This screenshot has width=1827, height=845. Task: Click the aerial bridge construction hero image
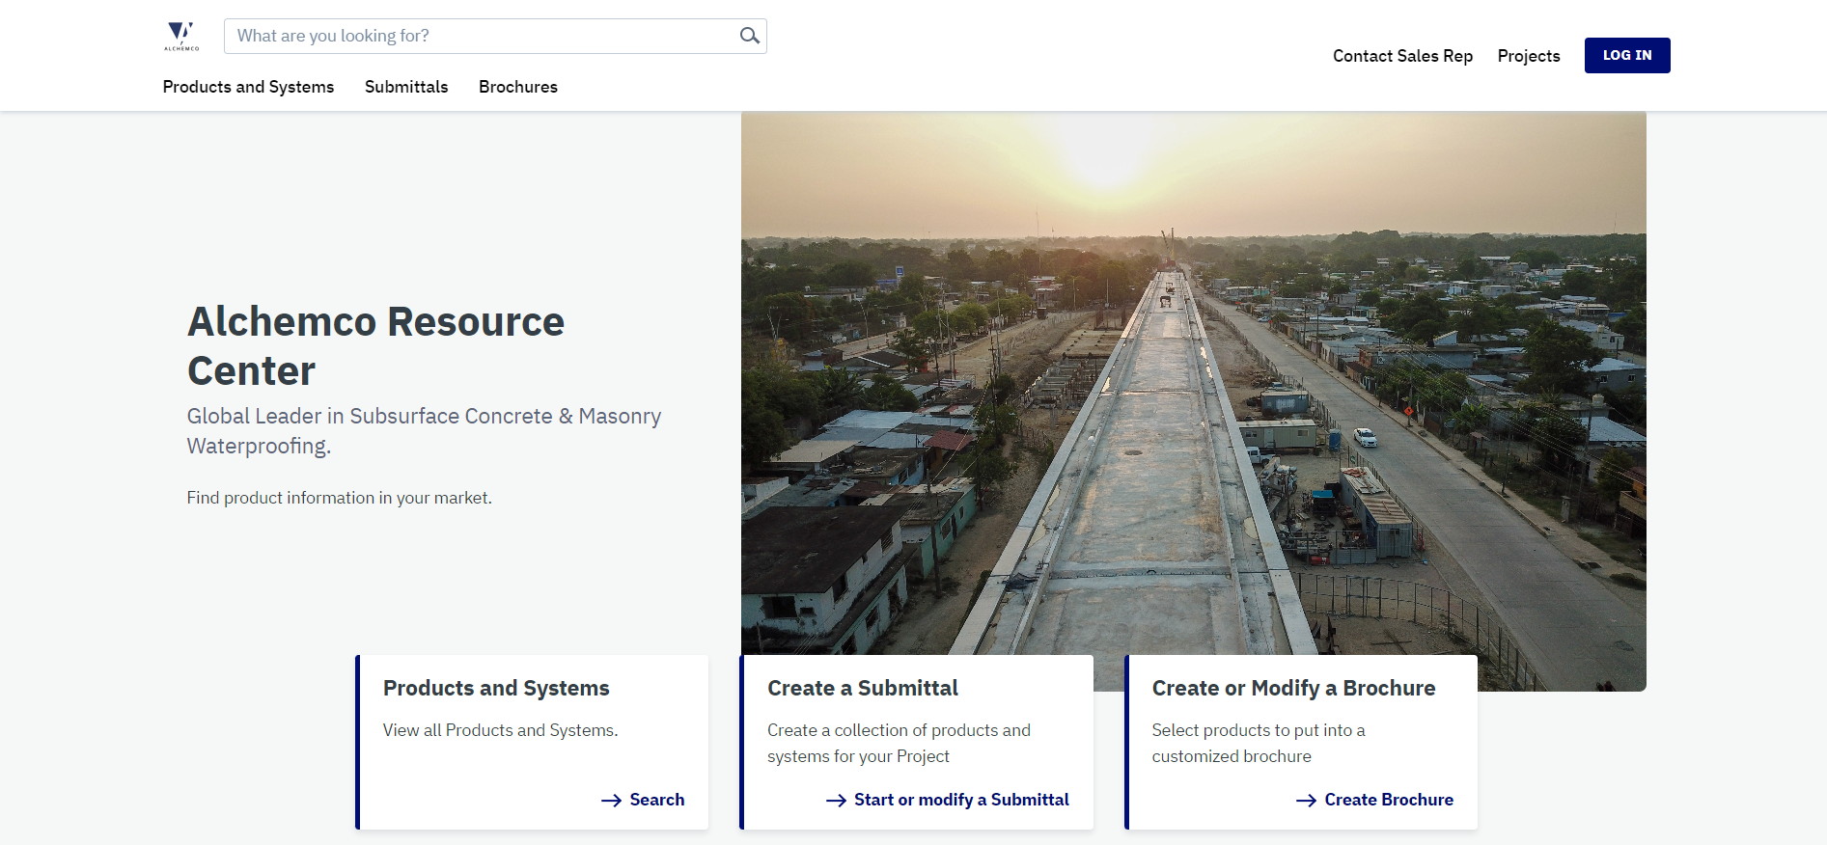coord(1193,386)
